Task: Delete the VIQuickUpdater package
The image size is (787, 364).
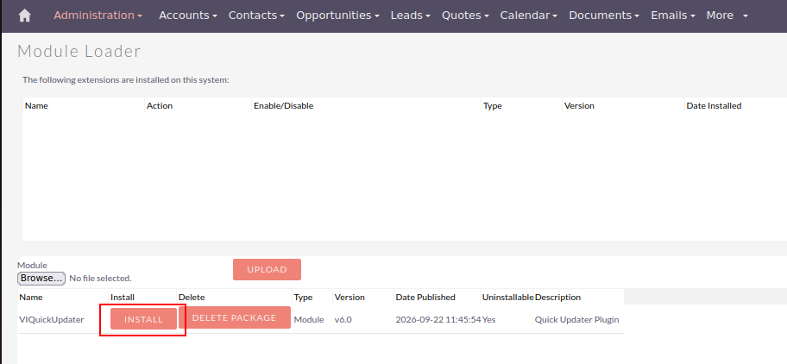Action: (235, 318)
